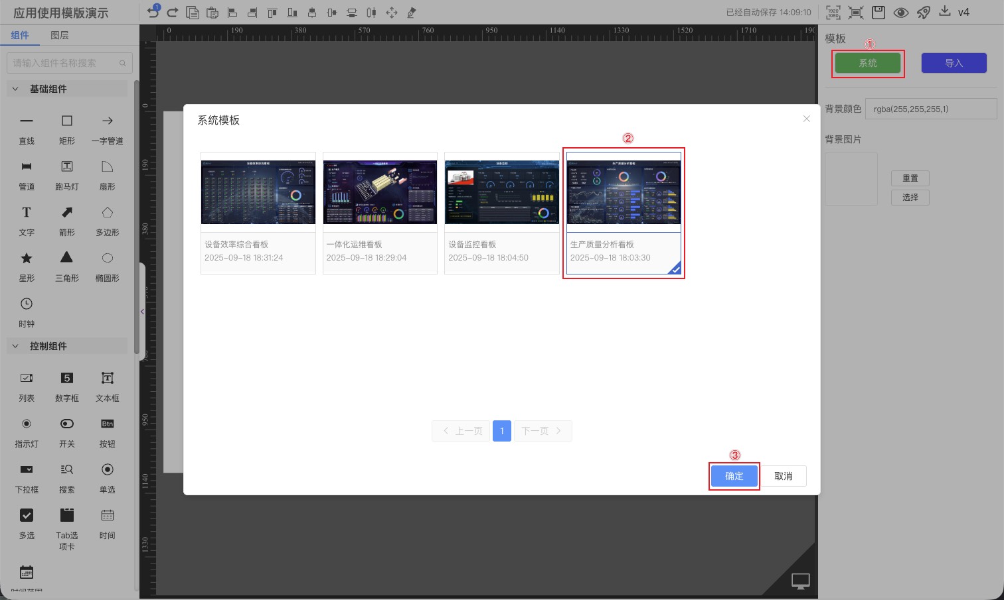Select the 星形 star component
This screenshot has height=600, width=1004.
click(x=27, y=265)
